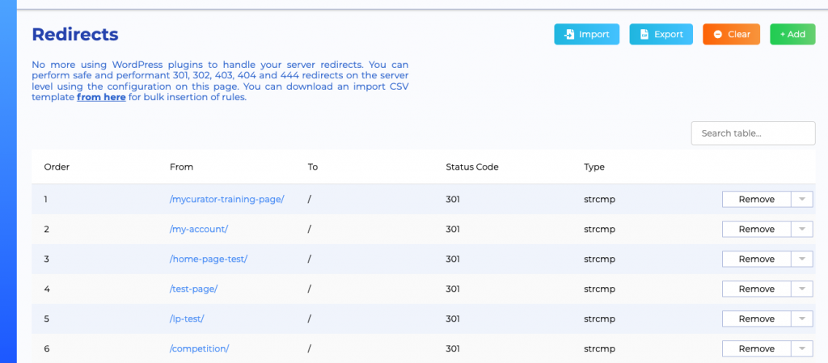Sort by the From column header
The height and width of the screenshot is (363, 828).
click(182, 167)
